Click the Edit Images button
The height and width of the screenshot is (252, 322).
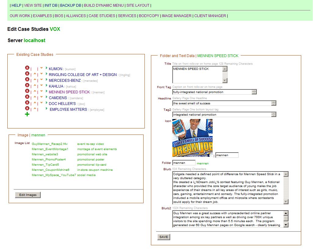[28, 195]
